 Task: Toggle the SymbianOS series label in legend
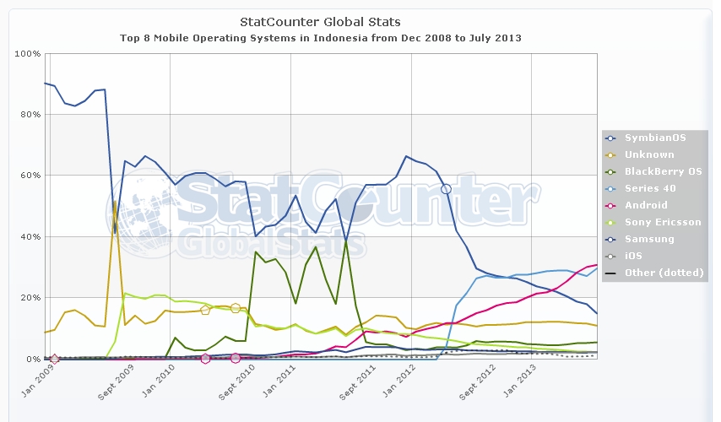click(649, 138)
